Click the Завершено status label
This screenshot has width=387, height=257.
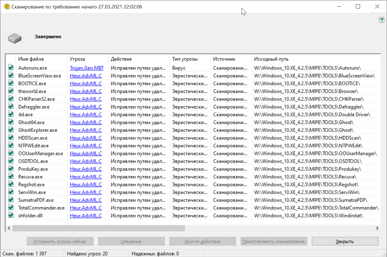pos(48,37)
